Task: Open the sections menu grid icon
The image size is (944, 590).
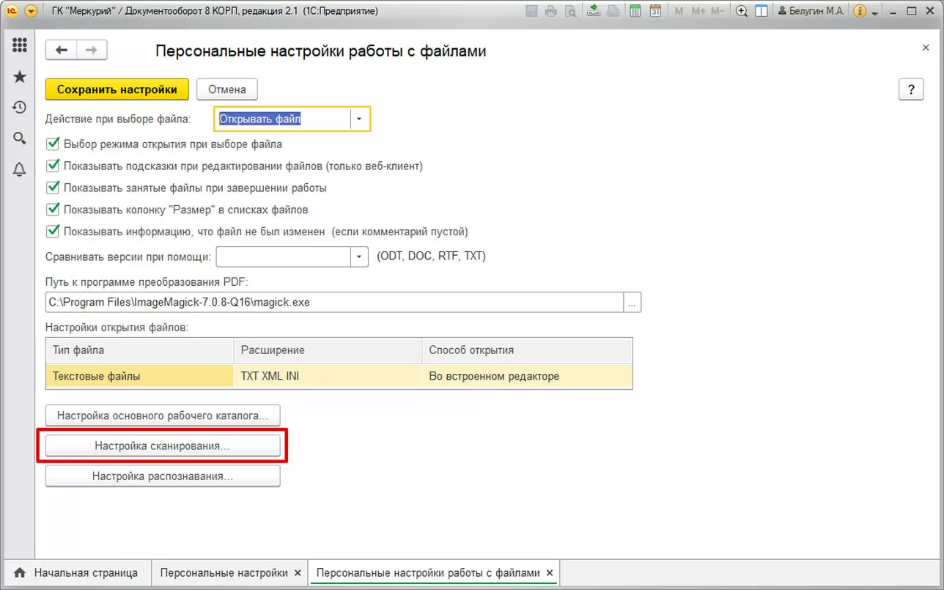Action: pos(20,45)
